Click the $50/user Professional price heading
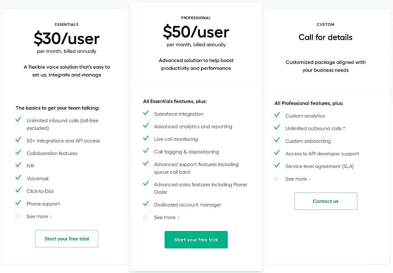 click(196, 32)
